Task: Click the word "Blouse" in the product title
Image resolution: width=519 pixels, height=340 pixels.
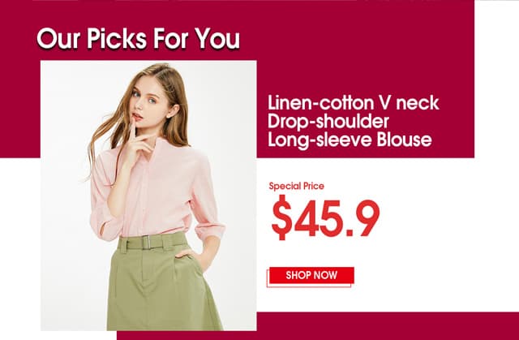Action: [404, 140]
